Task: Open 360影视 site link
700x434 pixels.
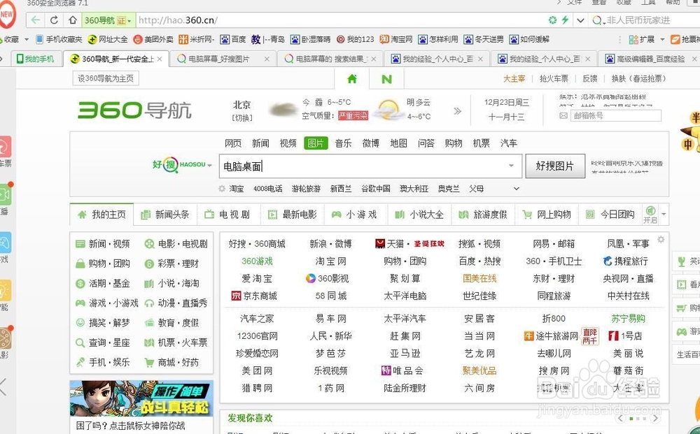Action: [327, 278]
